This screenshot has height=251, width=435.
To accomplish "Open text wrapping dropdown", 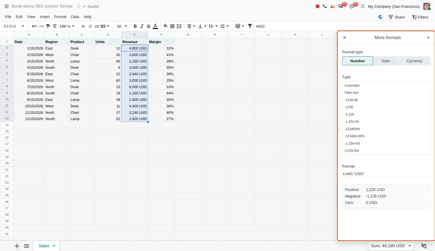I will (213, 26).
